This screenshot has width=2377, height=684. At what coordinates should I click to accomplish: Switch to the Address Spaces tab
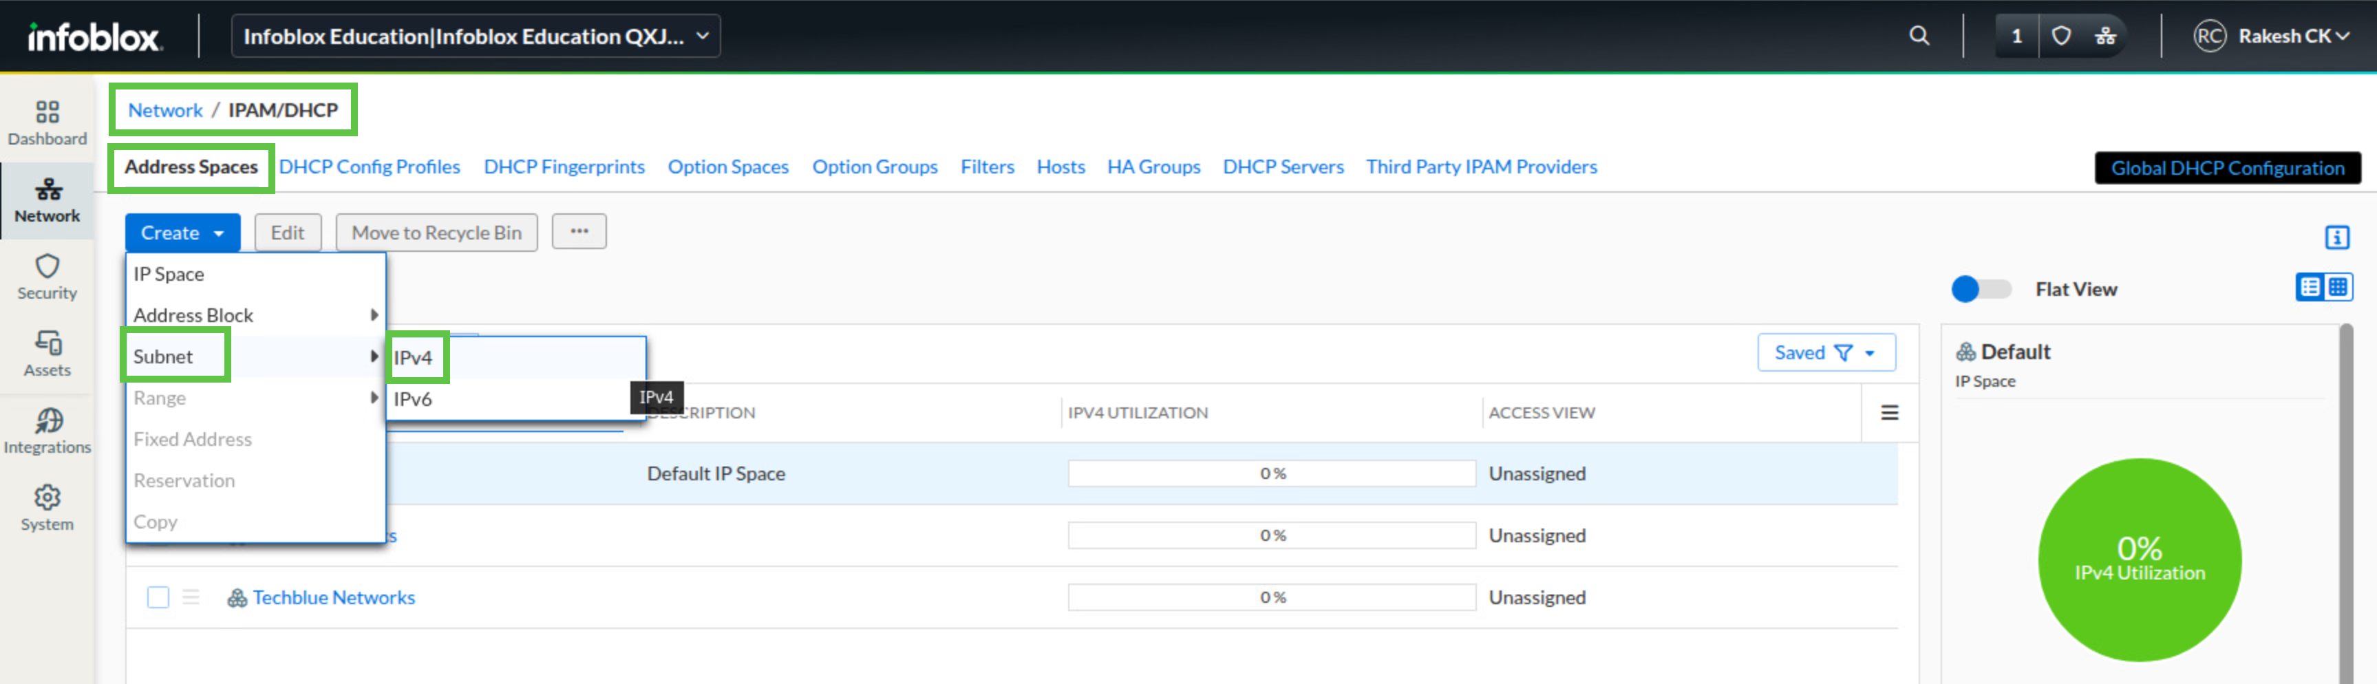191,167
